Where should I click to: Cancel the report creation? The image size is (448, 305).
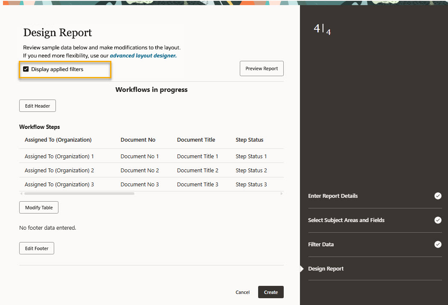point(242,292)
